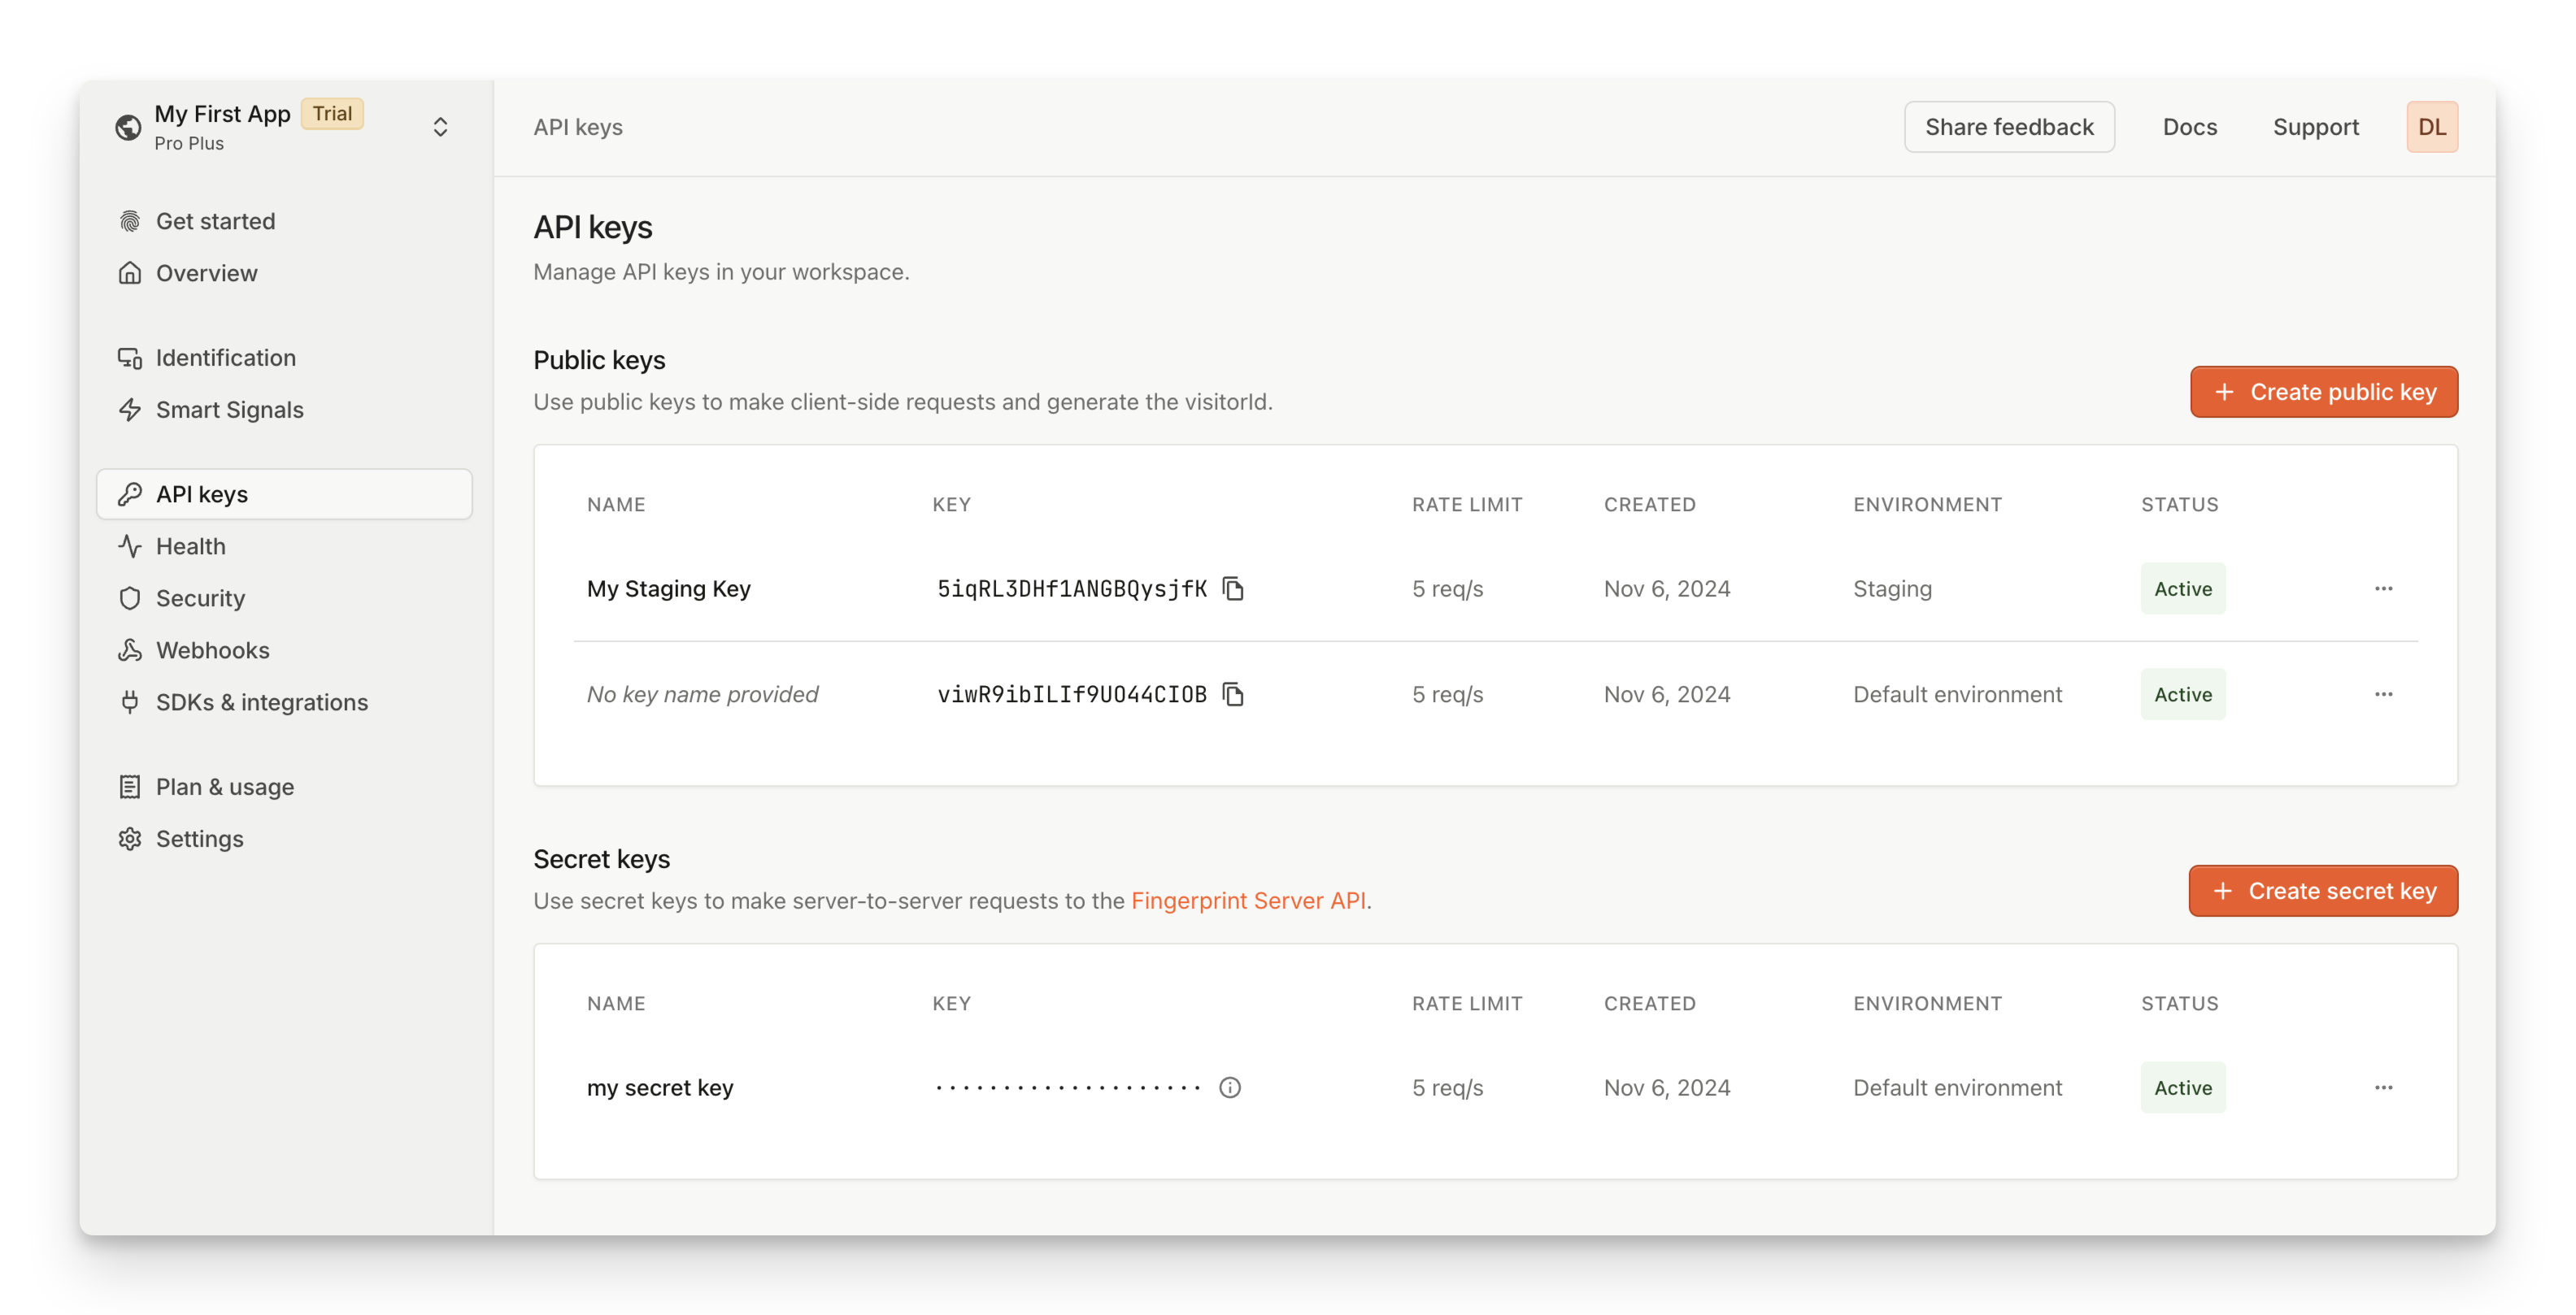Click the Get started fingerprint icon

130,219
